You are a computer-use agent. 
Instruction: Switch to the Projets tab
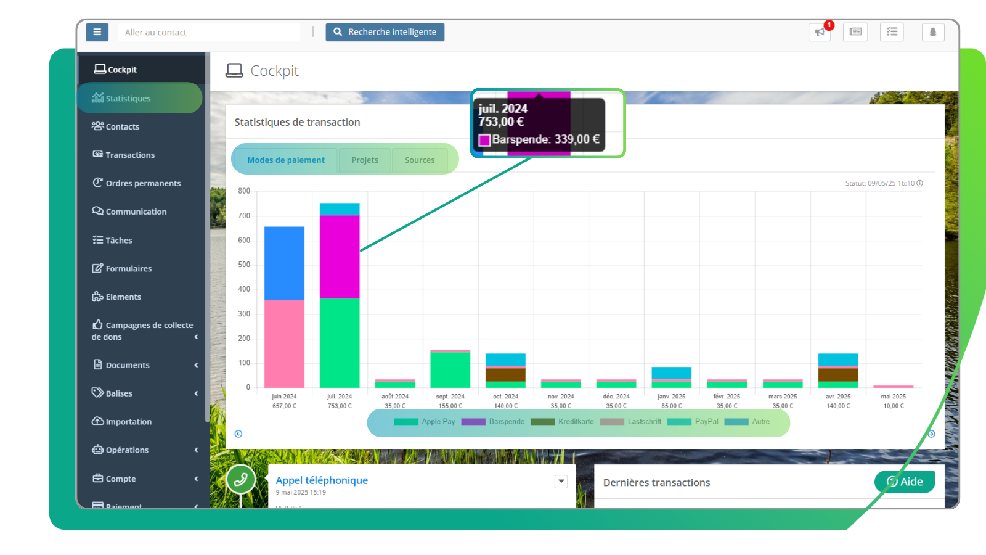pyautogui.click(x=365, y=160)
